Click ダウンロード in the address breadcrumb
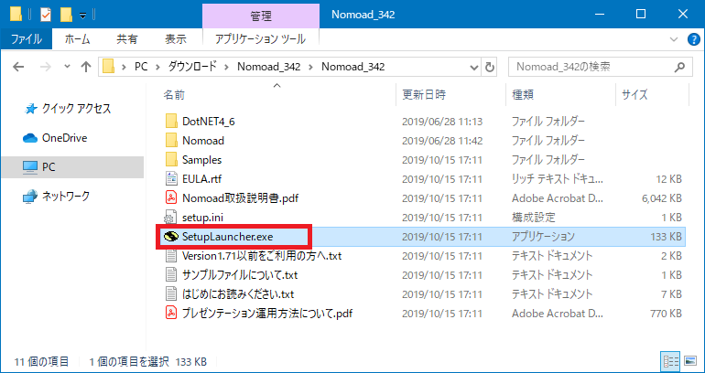 [x=192, y=67]
